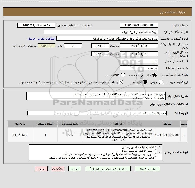
Task: Click the response deadline 14:30 time field
Action: coord(100,46)
